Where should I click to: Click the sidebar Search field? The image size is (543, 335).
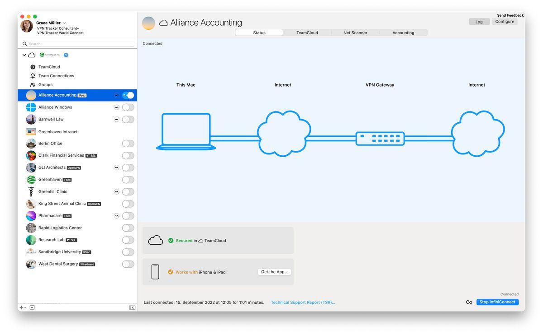click(78, 44)
